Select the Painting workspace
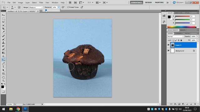 159,2
